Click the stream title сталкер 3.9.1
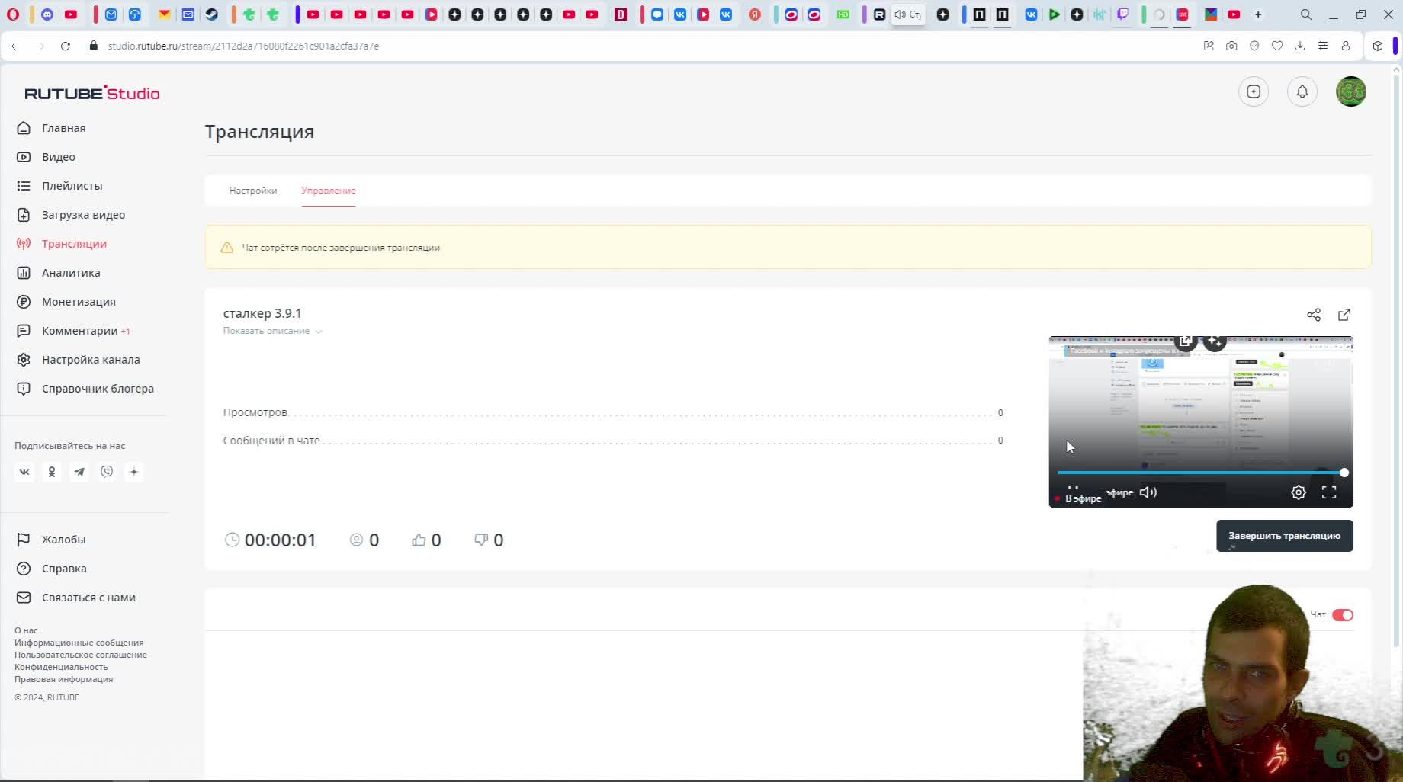Image resolution: width=1403 pixels, height=782 pixels. point(262,313)
